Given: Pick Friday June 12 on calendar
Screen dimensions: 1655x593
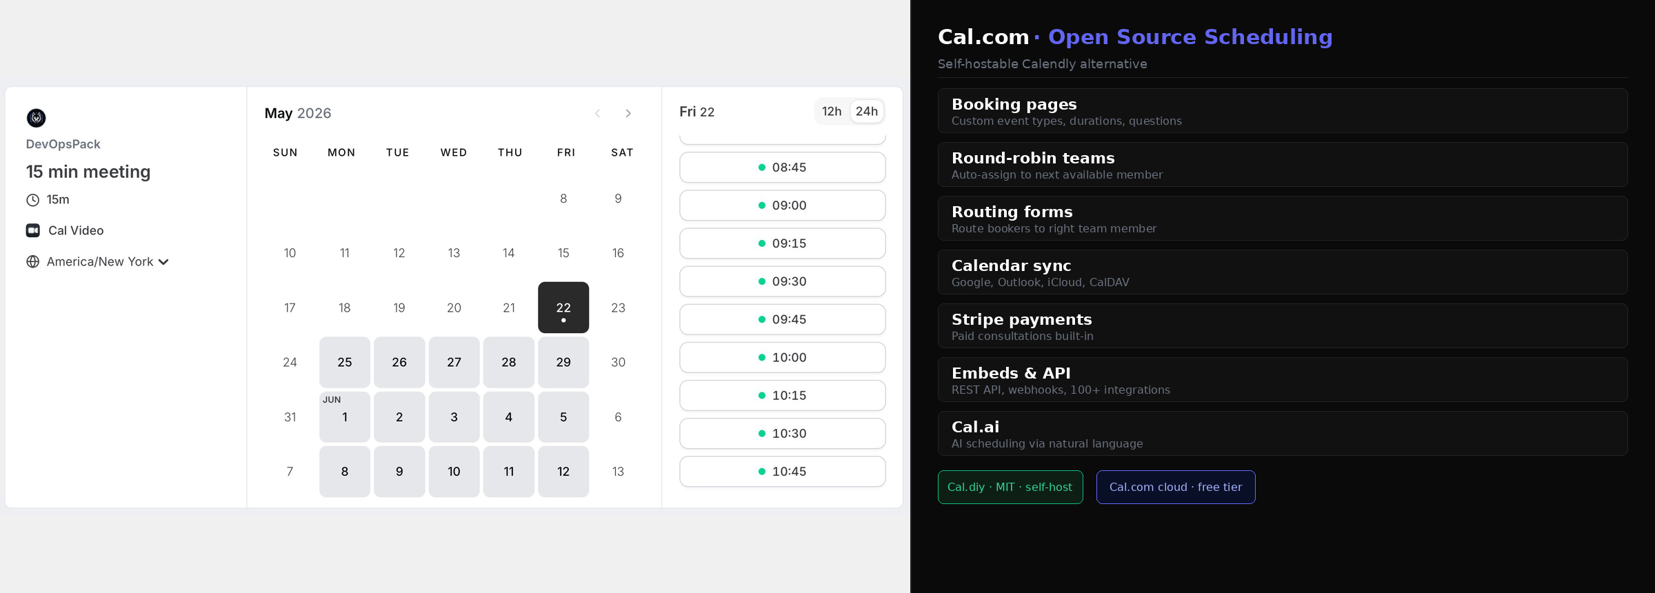Looking at the screenshot, I should pyautogui.click(x=563, y=472).
